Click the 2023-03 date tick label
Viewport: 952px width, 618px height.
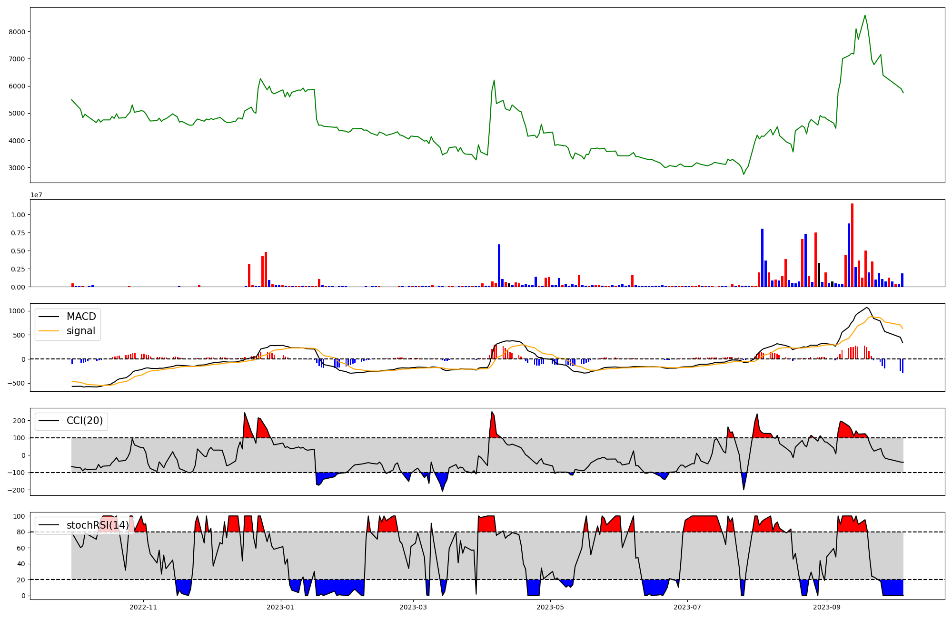pos(413,607)
